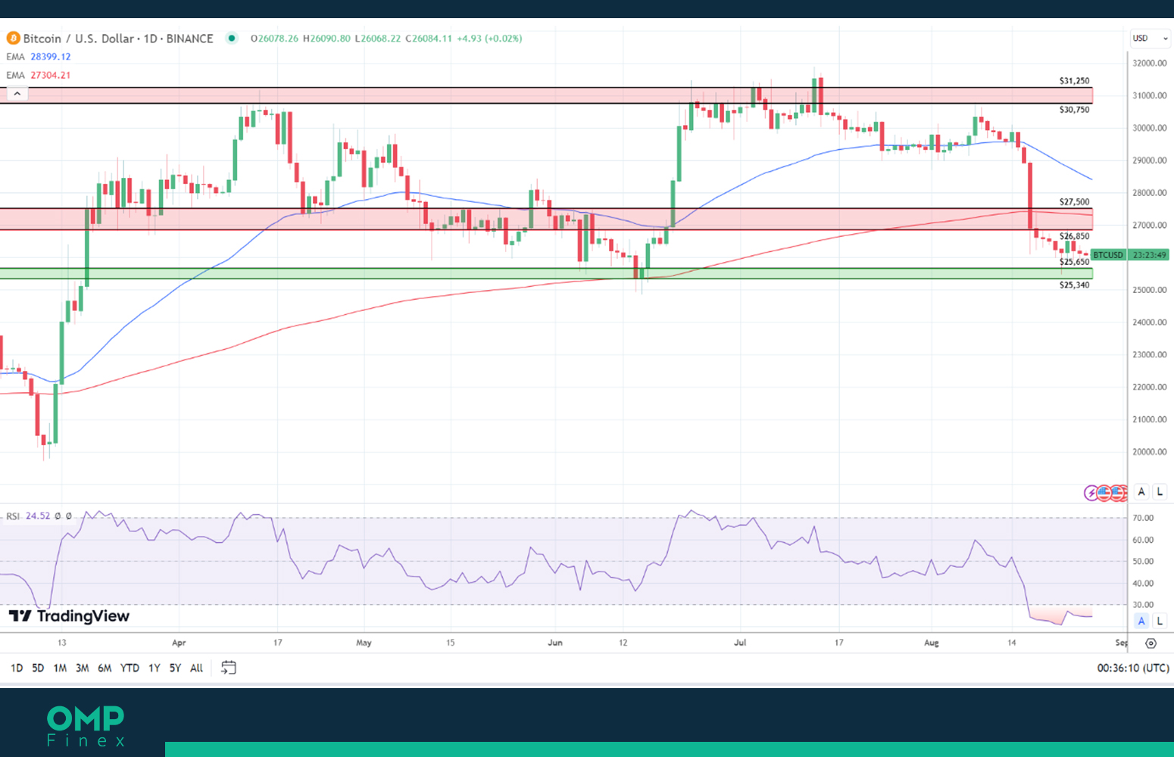The height and width of the screenshot is (757, 1174).
Task: Click the 32000.00 price axis label
Action: pos(1149,64)
